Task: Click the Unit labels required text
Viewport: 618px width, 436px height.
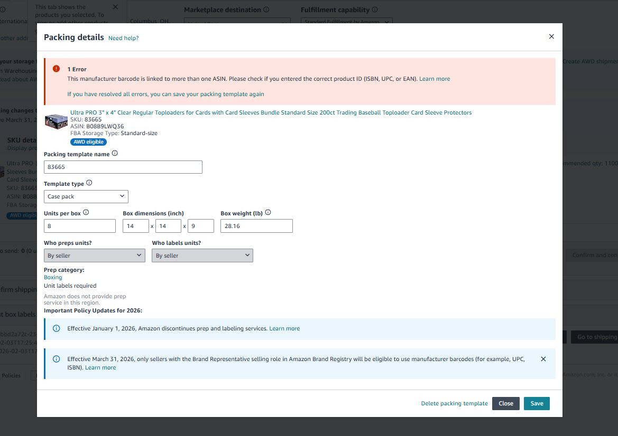Action: click(x=70, y=286)
